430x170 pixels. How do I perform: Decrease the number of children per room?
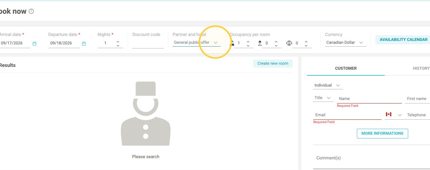pyautogui.click(x=276, y=46)
